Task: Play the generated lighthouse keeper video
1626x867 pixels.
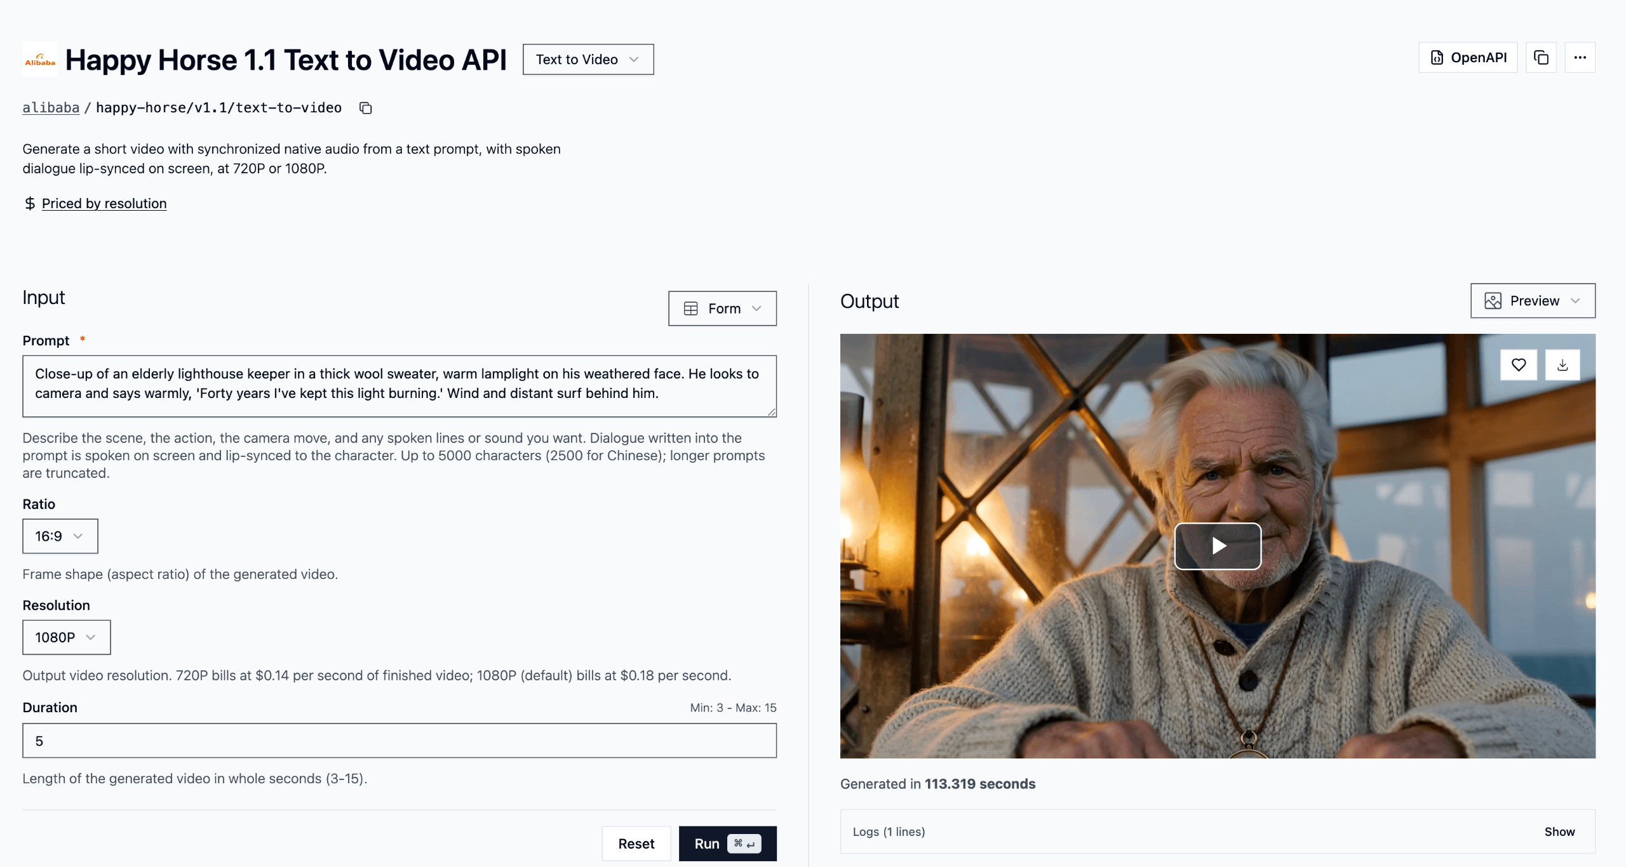Action: [x=1218, y=546]
